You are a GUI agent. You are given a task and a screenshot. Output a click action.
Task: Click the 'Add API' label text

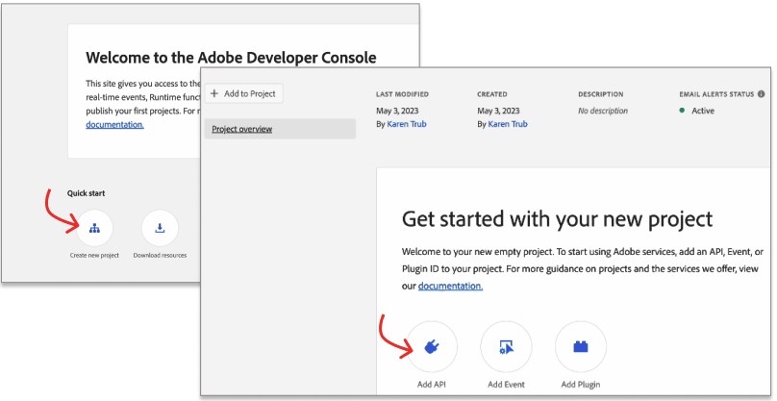pos(432,385)
